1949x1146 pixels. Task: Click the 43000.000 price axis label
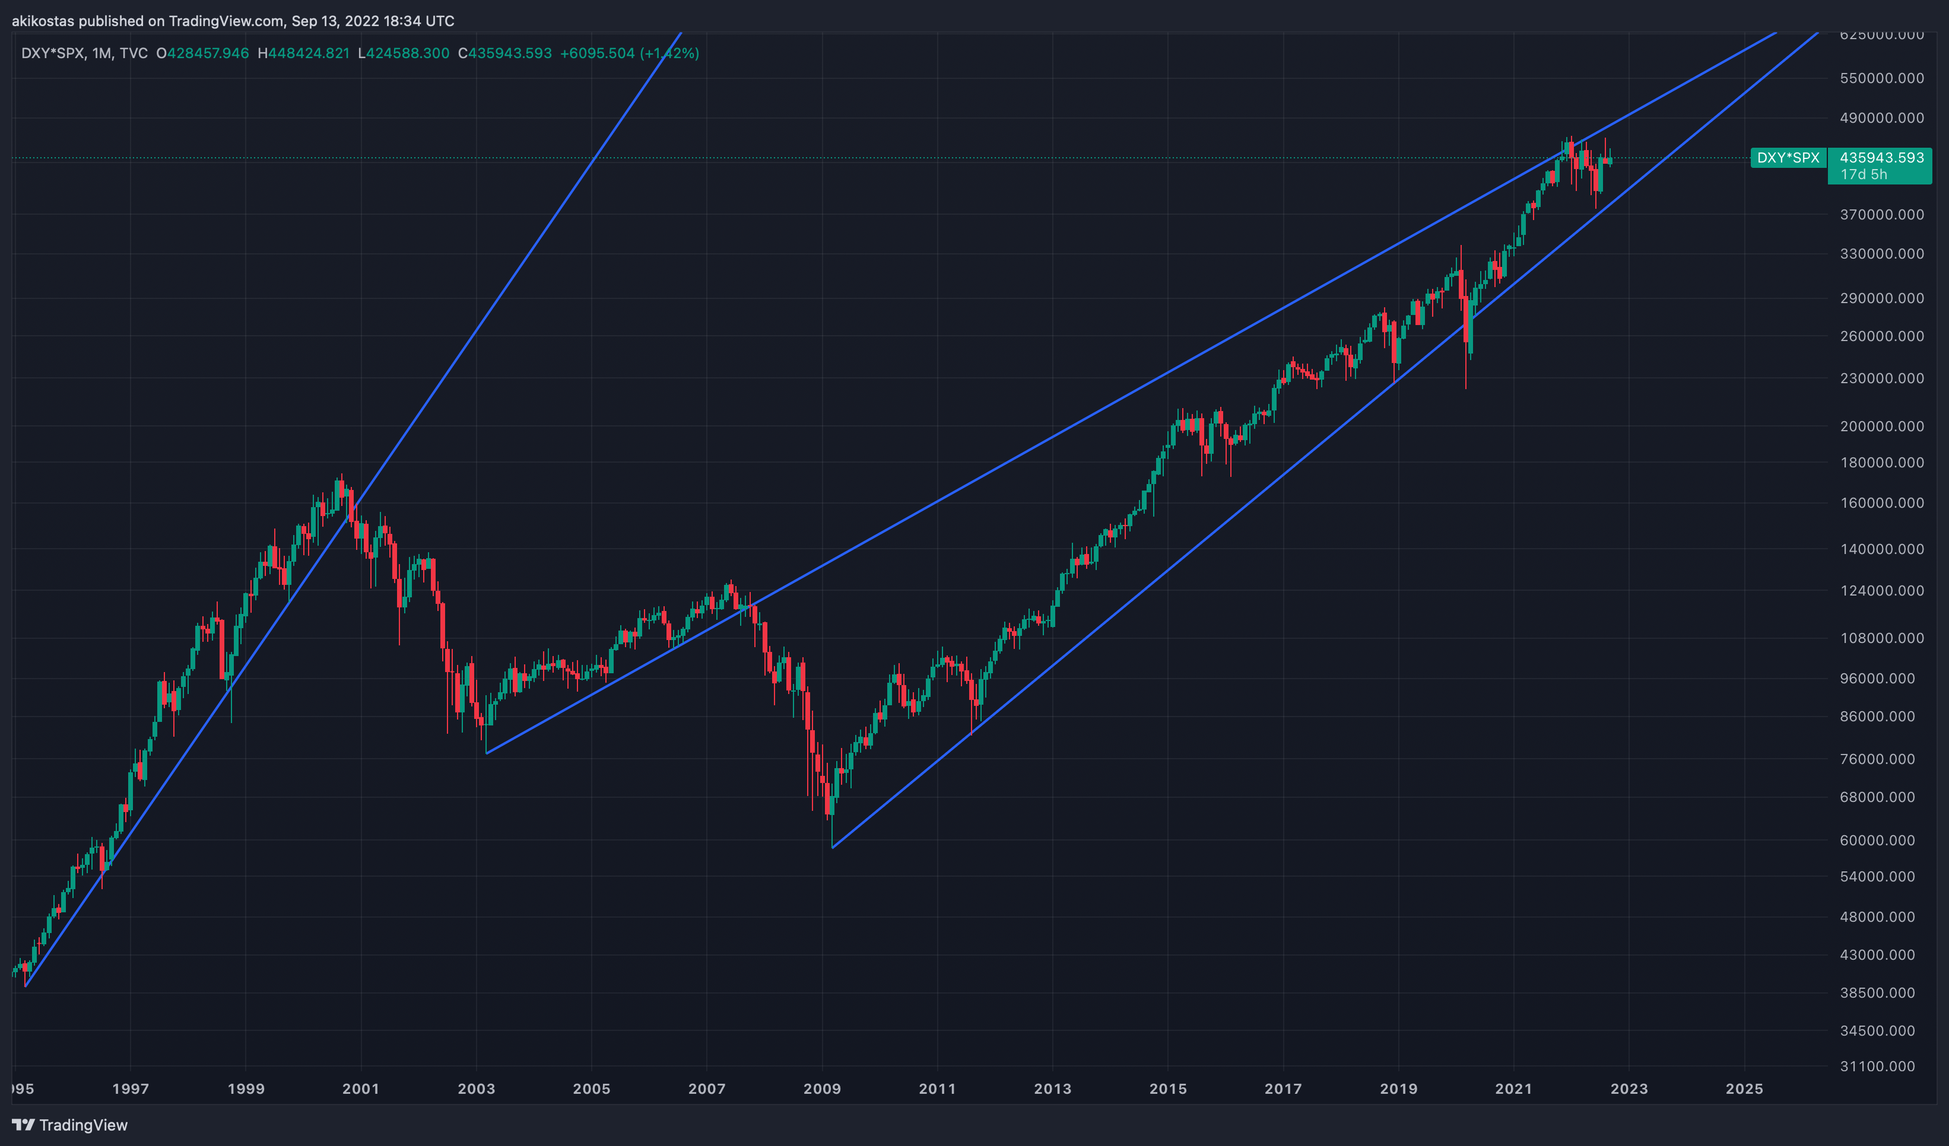pos(1877,954)
